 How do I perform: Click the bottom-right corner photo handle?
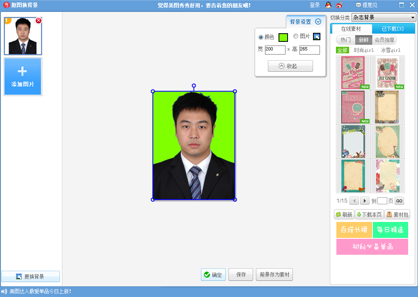(x=235, y=200)
